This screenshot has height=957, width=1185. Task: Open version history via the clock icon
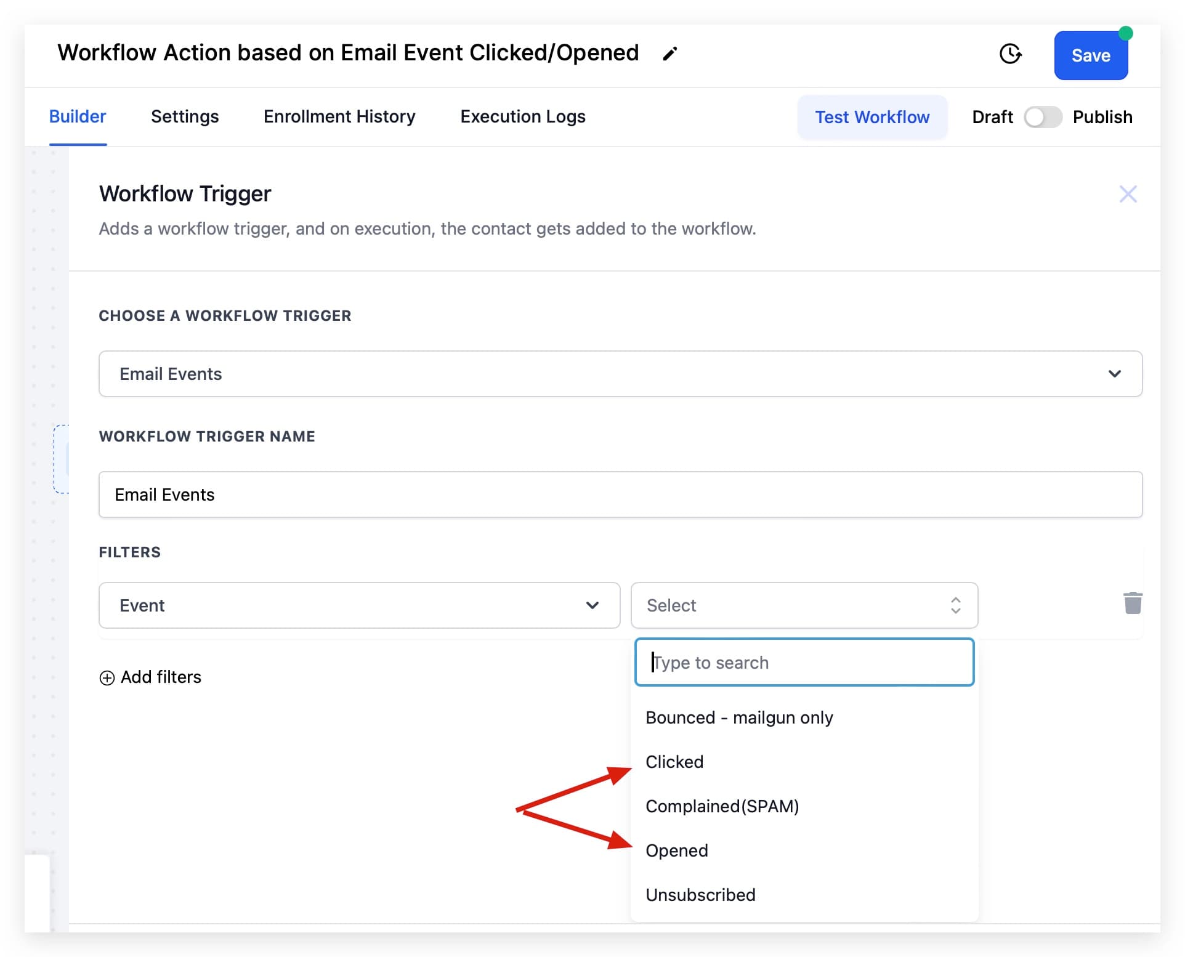[1011, 55]
